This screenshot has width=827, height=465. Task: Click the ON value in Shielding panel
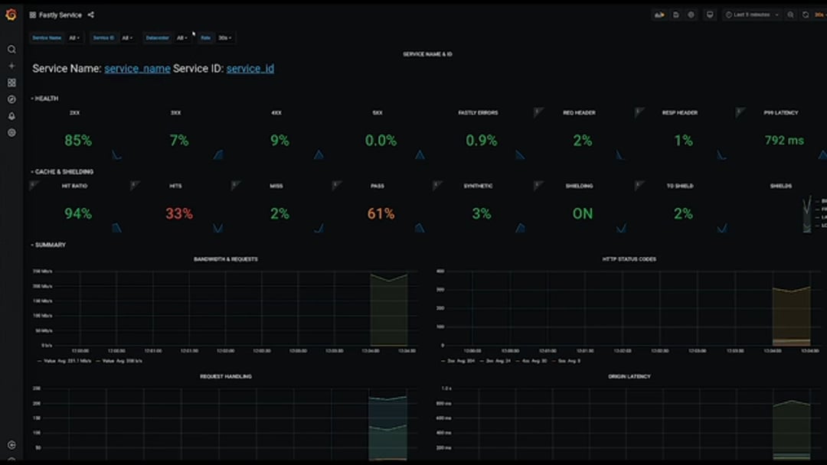click(583, 214)
